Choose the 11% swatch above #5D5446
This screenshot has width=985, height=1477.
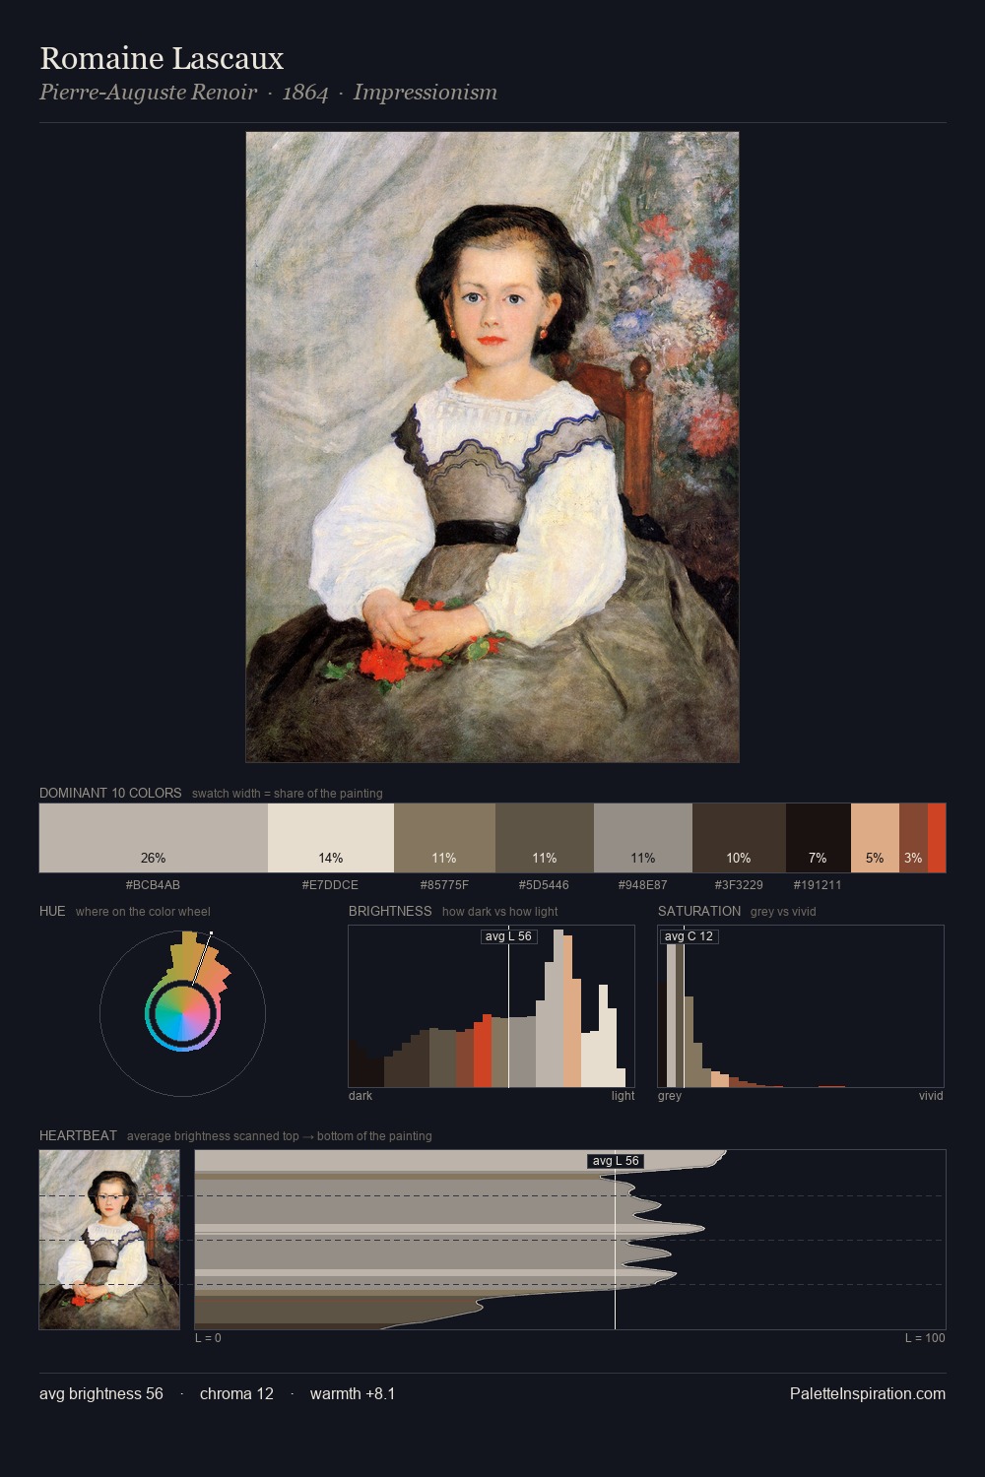click(545, 837)
